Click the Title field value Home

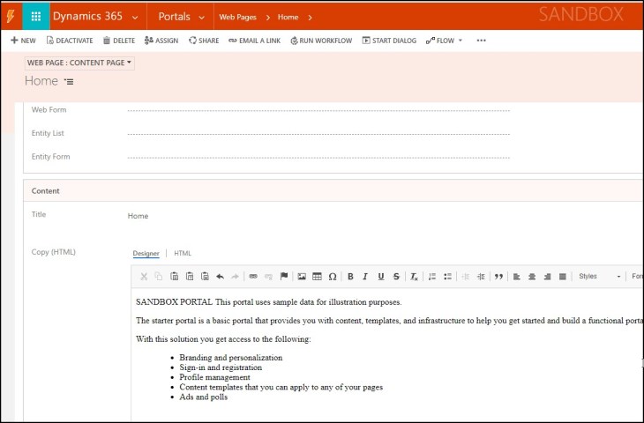(x=138, y=216)
